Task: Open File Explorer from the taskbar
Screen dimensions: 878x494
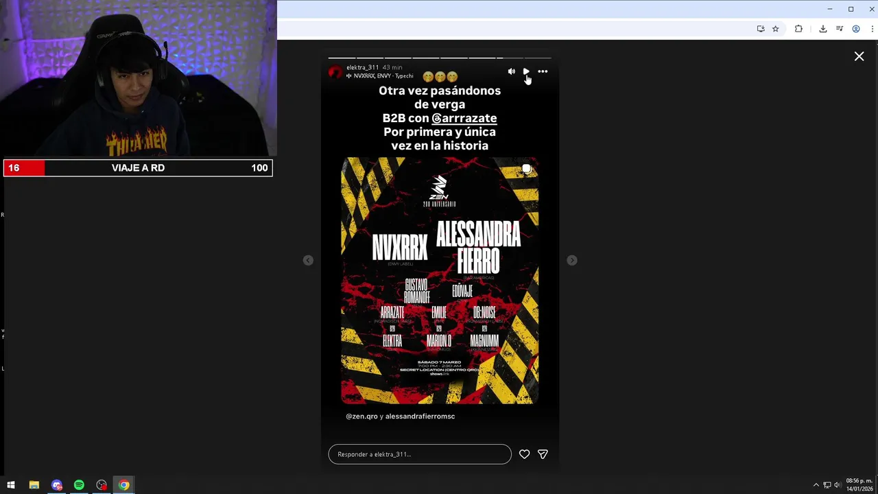Action: point(34,485)
